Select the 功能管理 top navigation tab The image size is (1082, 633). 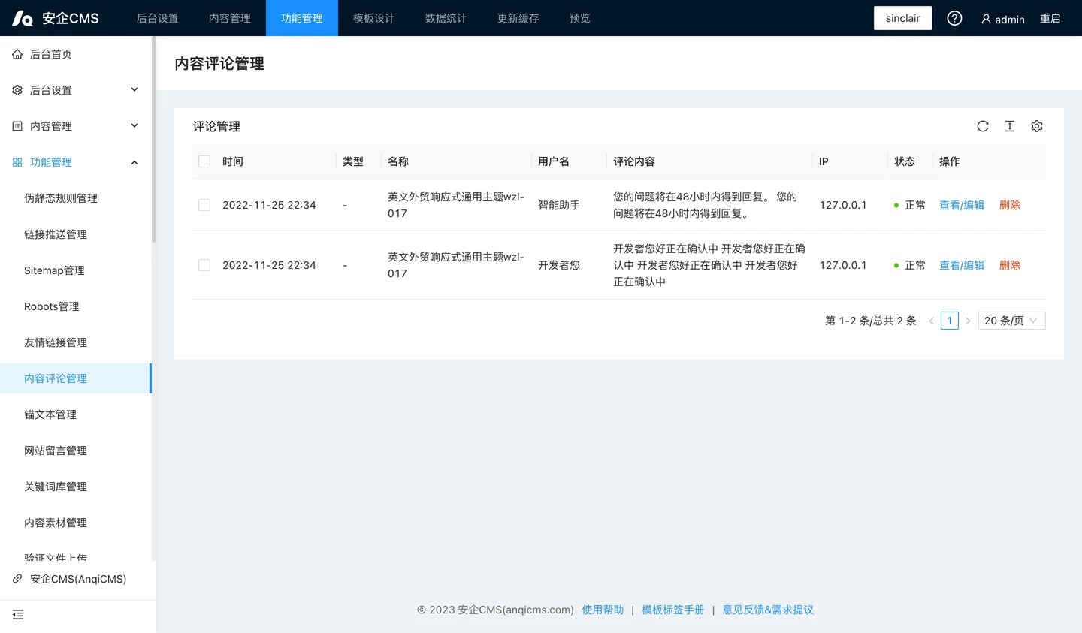(x=302, y=18)
